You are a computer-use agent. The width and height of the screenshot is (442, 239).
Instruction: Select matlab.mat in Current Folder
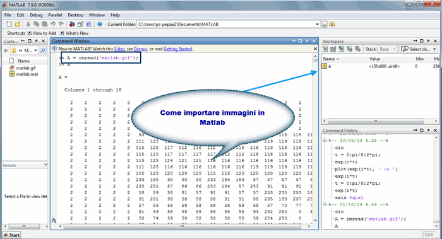(x=23, y=74)
